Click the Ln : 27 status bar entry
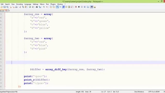 click(104, 92)
